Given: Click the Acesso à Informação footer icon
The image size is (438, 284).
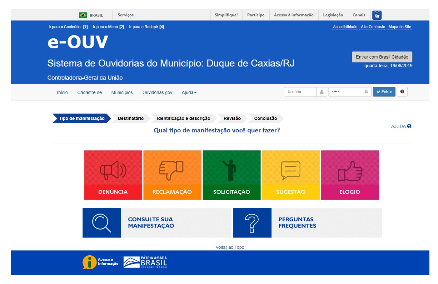Looking at the screenshot, I should tap(90, 262).
